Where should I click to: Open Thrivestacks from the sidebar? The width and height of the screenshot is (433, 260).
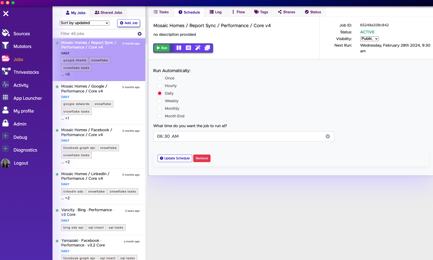click(x=26, y=72)
